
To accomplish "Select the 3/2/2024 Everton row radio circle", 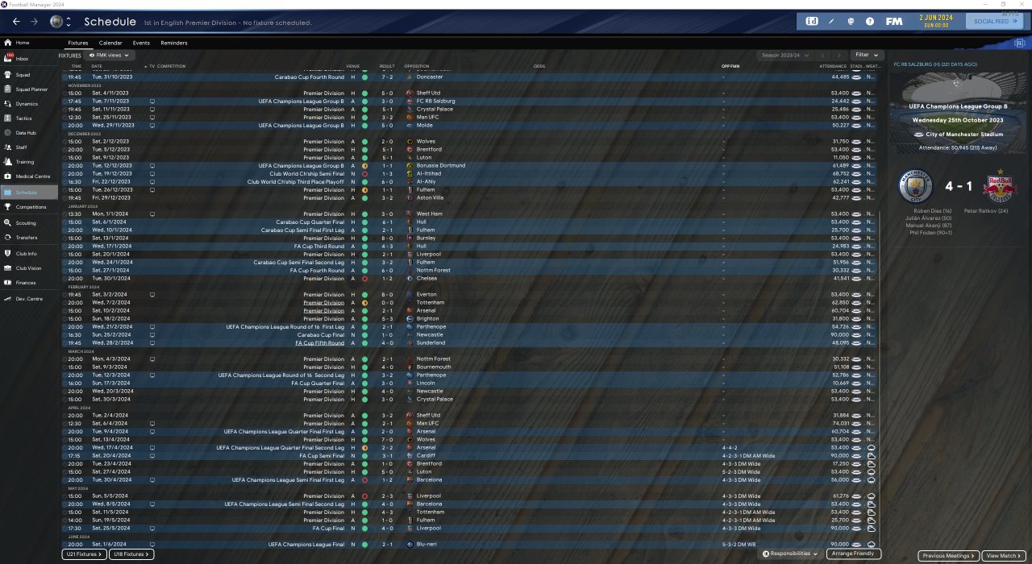I will (x=65, y=295).
